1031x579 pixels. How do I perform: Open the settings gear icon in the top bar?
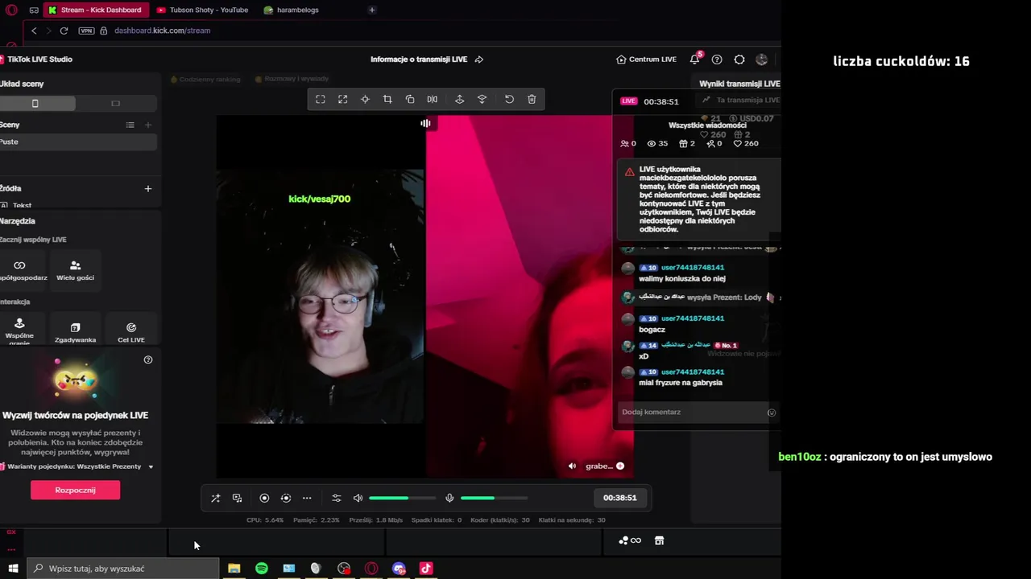coord(739,60)
